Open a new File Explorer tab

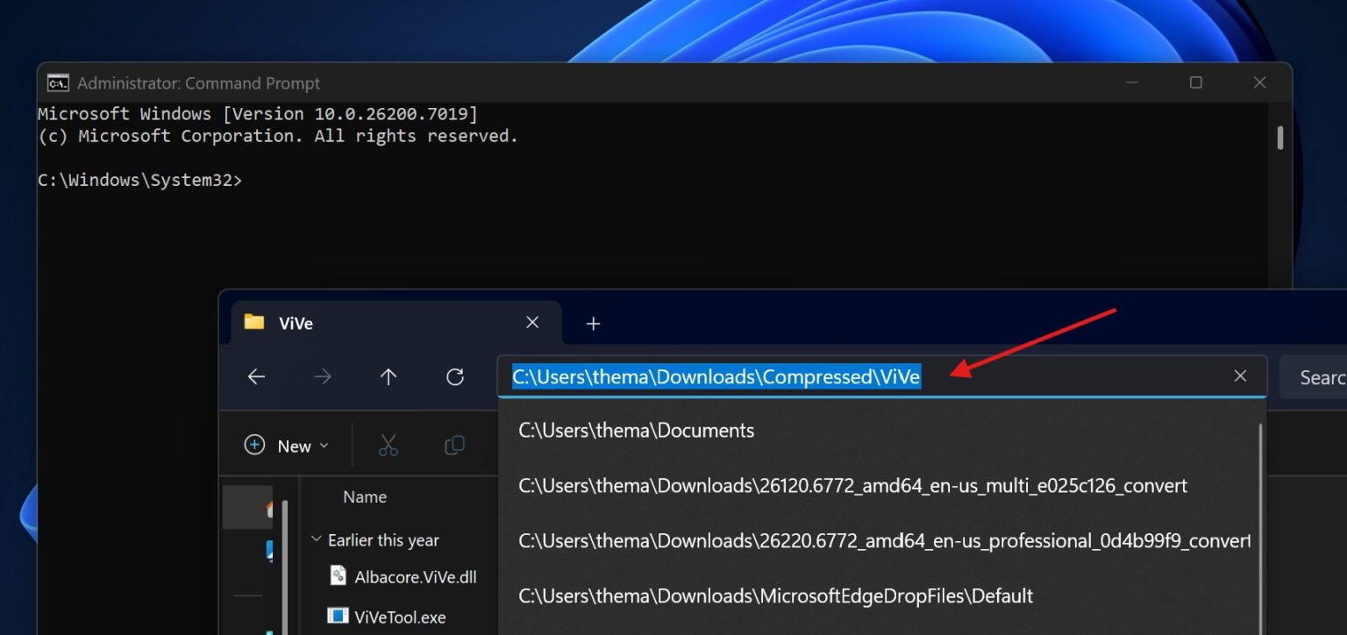tap(593, 323)
